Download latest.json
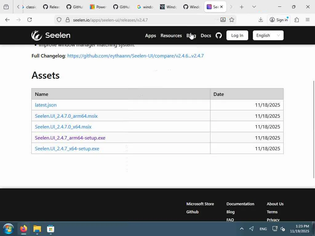Viewport: 315px width, 236px height. click(x=46, y=105)
